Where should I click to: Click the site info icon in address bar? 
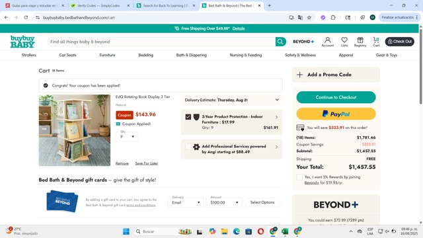pos(38,17)
